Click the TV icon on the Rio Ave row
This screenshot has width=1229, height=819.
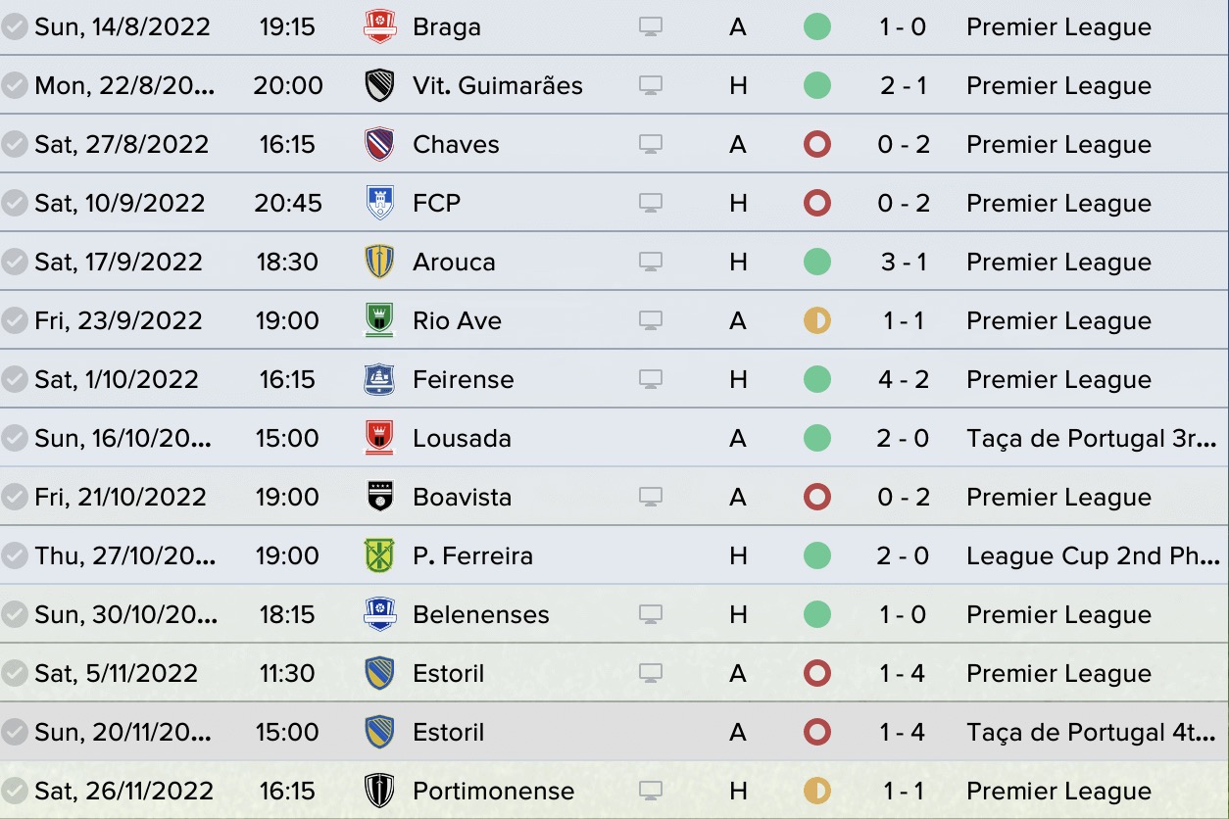click(x=650, y=320)
